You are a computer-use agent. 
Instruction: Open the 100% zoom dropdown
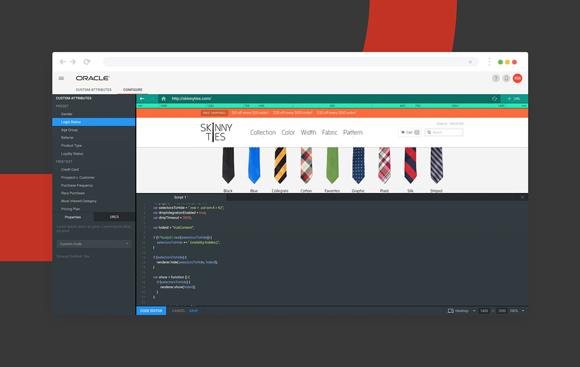(x=517, y=311)
